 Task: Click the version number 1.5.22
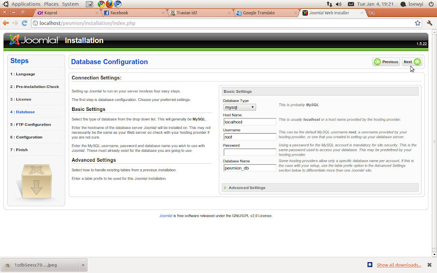[422, 44]
